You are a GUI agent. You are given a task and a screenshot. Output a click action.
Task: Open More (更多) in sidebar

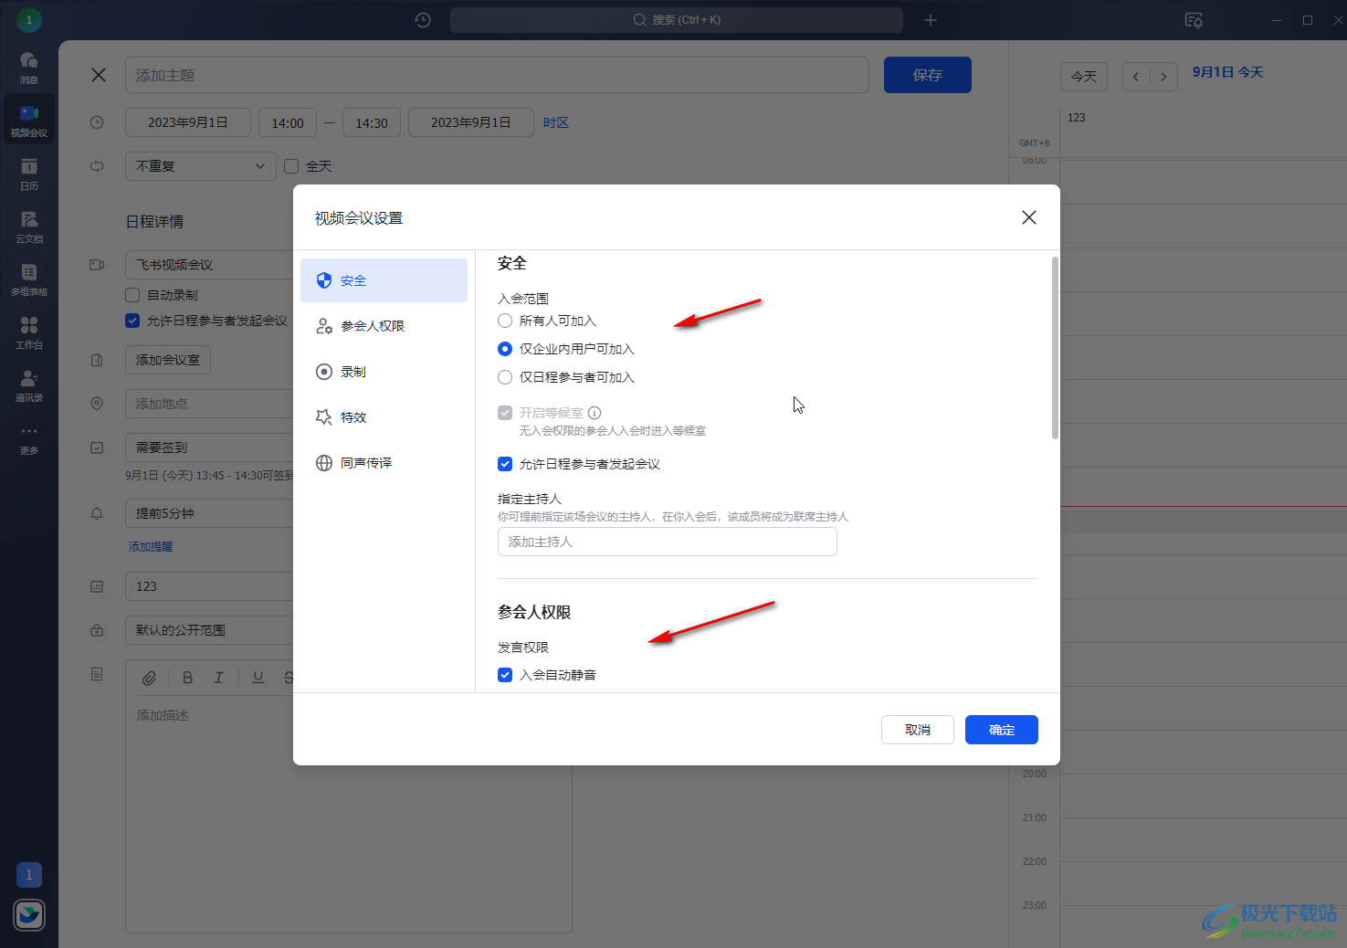click(28, 438)
